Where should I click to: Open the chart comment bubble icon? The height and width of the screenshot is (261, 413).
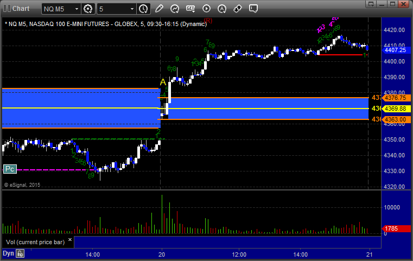pyautogui.click(x=253, y=9)
